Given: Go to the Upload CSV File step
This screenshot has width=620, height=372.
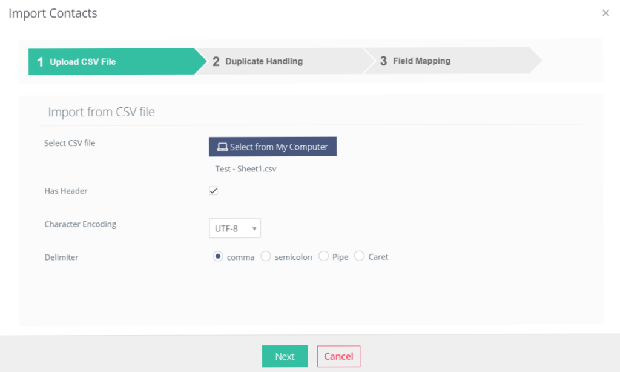Looking at the screenshot, I should pos(117,62).
